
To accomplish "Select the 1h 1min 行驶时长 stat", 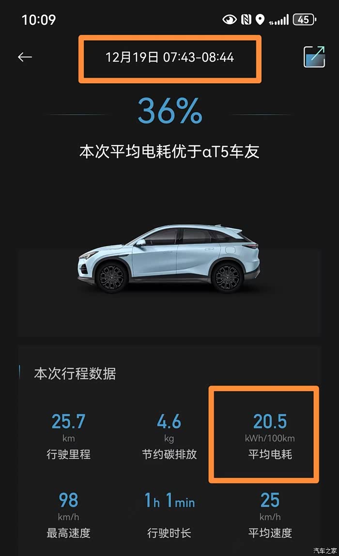I will [x=169, y=515].
